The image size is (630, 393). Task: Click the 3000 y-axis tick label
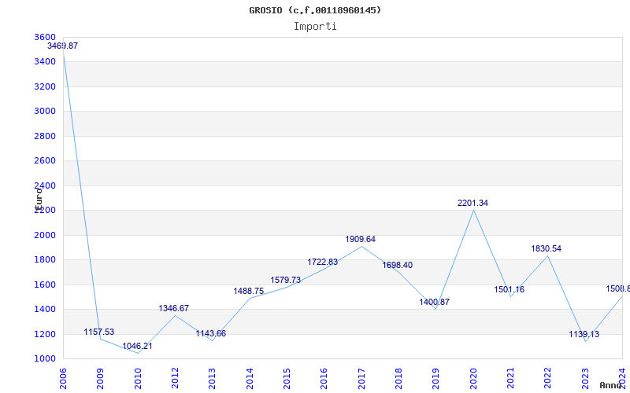45,111
